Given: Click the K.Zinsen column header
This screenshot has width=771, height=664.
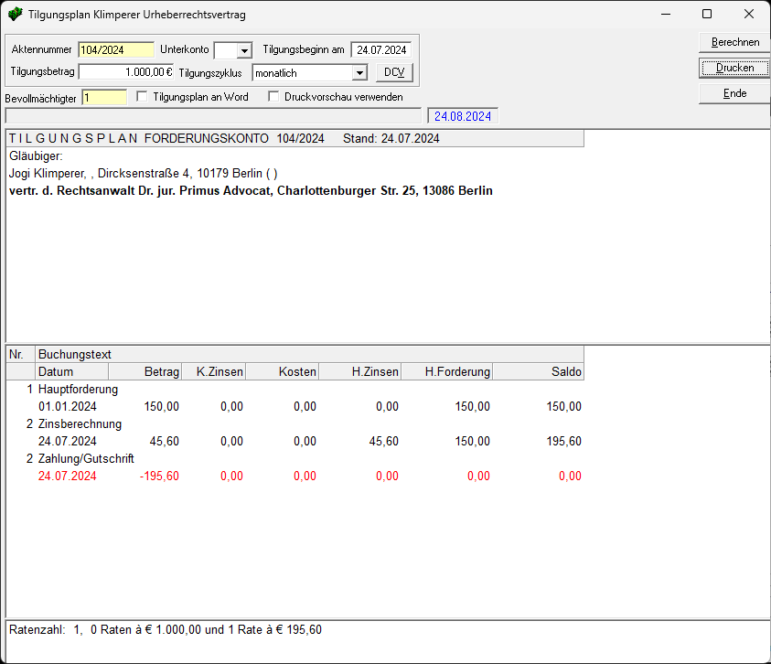Looking at the screenshot, I should click(x=213, y=371).
